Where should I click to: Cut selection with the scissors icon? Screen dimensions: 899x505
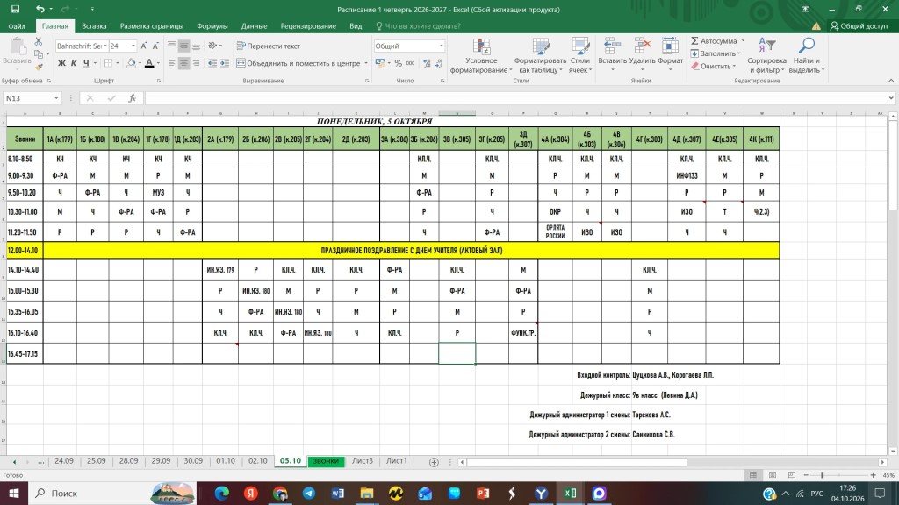click(x=39, y=42)
